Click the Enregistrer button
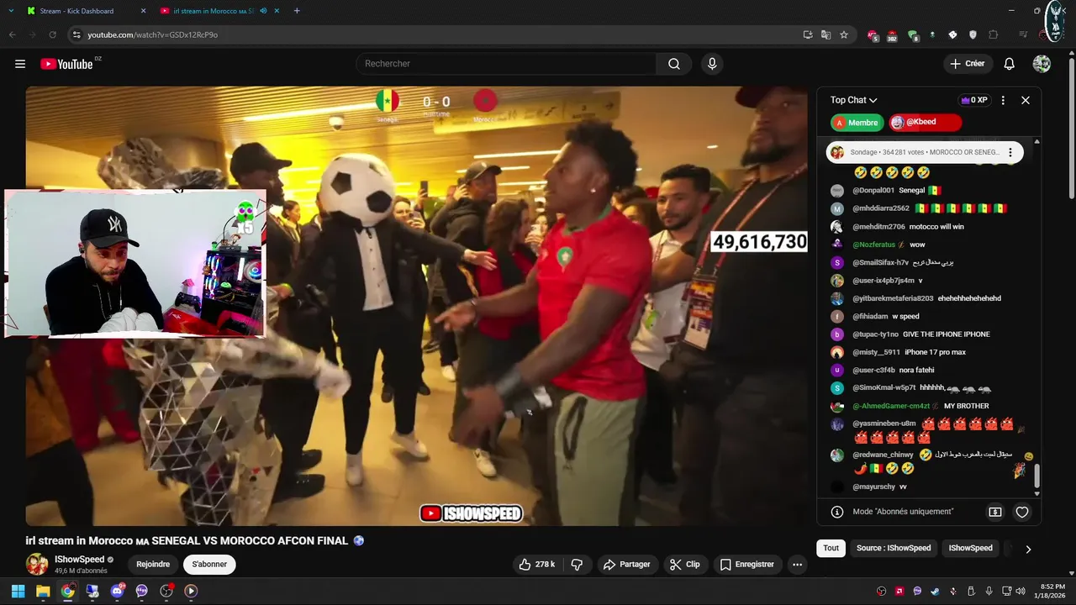This screenshot has height=605, width=1076. click(x=746, y=565)
